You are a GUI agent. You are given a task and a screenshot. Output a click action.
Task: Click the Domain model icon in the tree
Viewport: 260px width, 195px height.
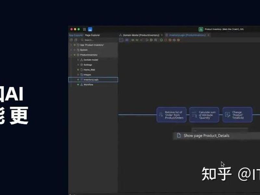click(82, 60)
